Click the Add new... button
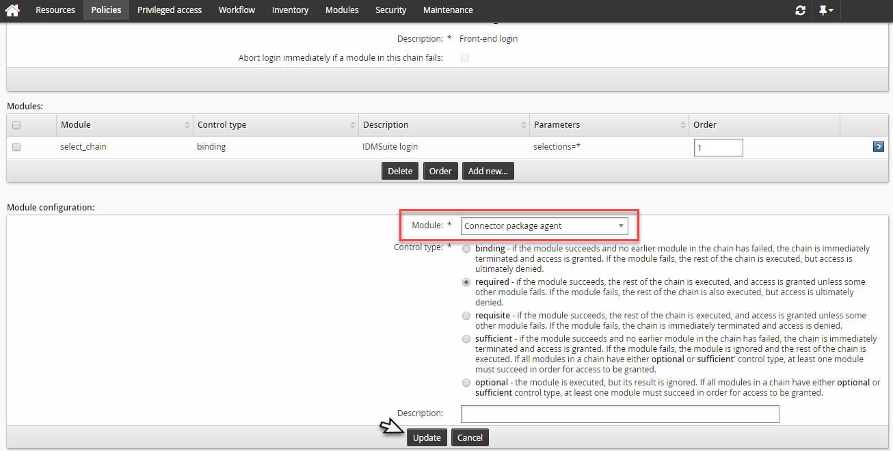Viewport: 893px width, 451px height. coord(488,172)
